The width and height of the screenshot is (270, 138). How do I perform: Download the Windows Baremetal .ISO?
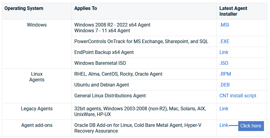(224, 63)
